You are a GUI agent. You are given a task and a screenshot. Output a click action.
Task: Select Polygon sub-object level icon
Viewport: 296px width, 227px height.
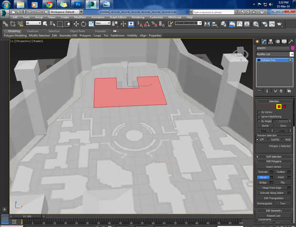(279, 106)
